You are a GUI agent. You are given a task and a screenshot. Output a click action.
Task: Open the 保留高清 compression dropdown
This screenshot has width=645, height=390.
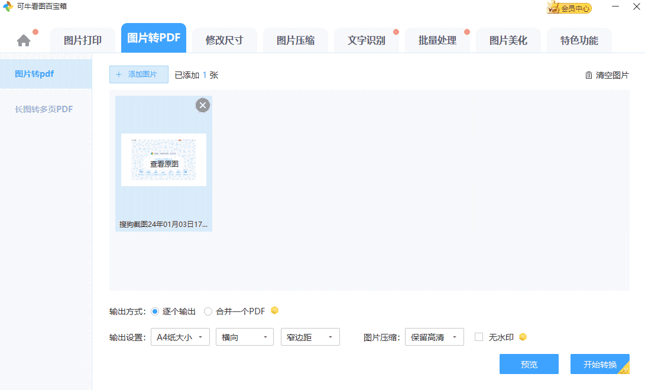(434, 337)
